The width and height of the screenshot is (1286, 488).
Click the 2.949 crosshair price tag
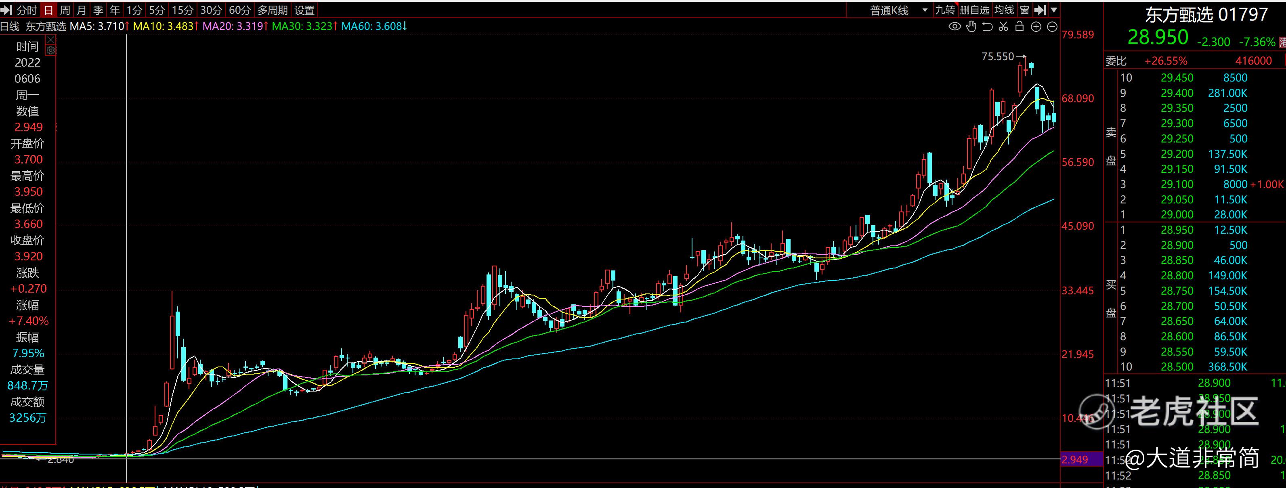coord(1081,460)
